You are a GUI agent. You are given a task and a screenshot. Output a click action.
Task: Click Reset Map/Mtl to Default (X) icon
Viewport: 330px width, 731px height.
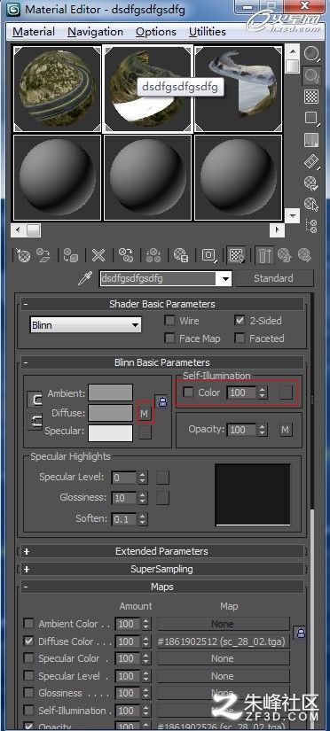coord(98,255)
